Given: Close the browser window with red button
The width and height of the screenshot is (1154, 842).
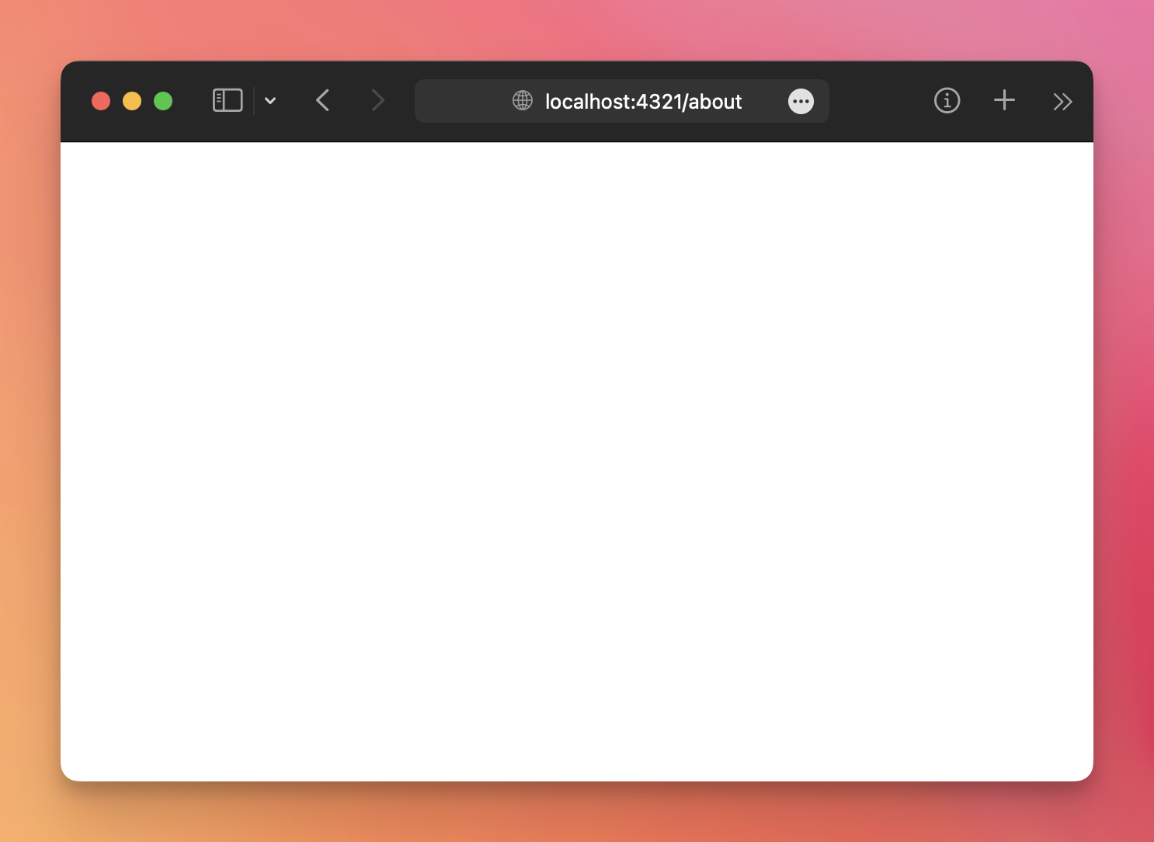Looking at the screenshot, I should (x=101, y=101).
